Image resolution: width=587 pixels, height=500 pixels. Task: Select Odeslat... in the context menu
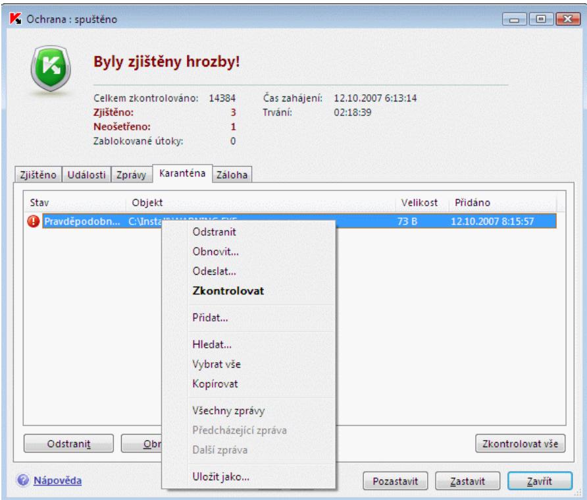click(x=214, y=271)
